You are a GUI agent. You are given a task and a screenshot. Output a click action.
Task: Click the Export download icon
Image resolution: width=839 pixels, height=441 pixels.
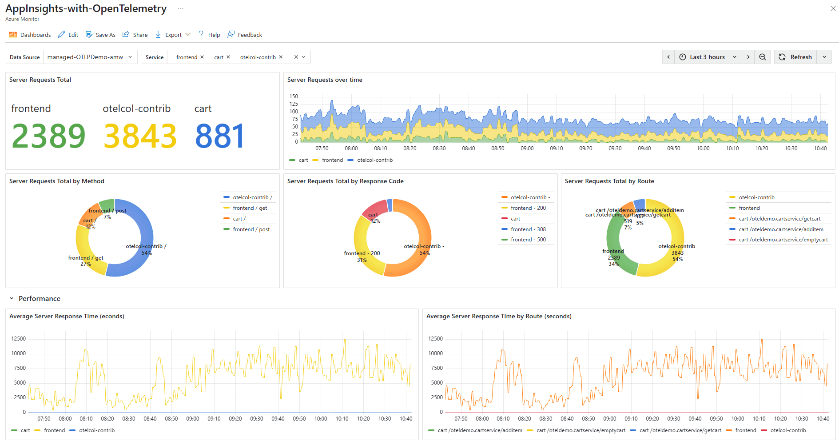[158, 35]
